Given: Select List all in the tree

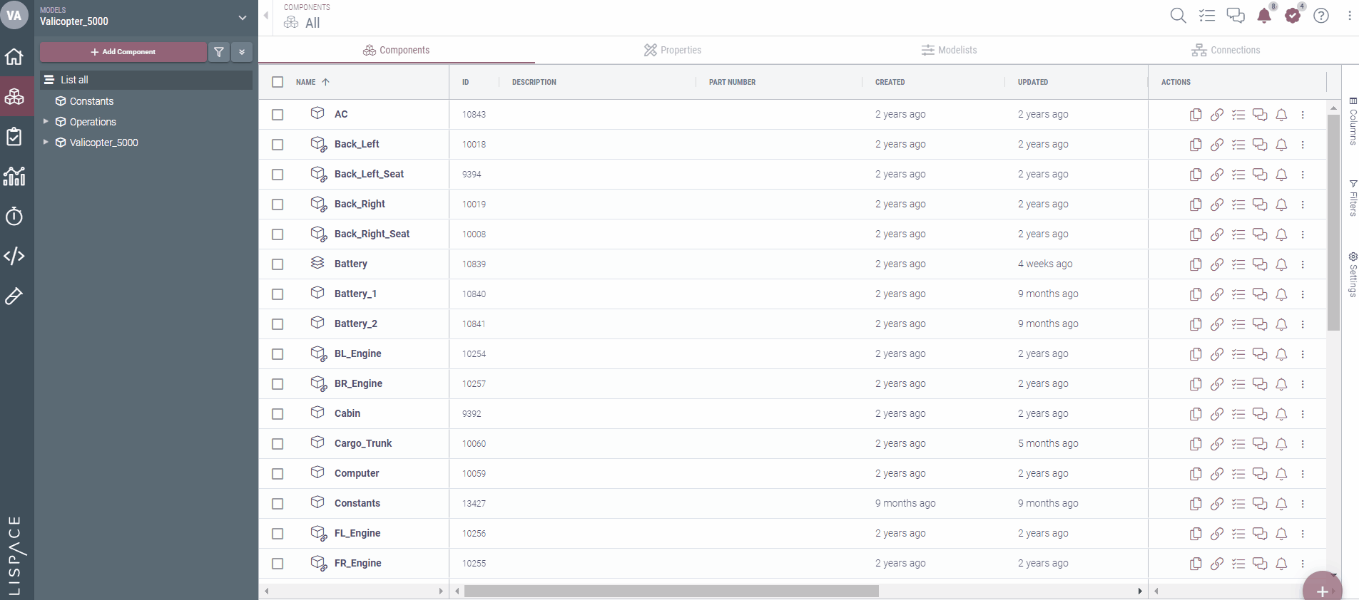Looking at the screenshot, I should (146, 80).
